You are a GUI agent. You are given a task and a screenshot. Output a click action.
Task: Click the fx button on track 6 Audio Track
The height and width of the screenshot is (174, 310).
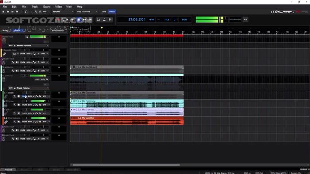point(39,139)
